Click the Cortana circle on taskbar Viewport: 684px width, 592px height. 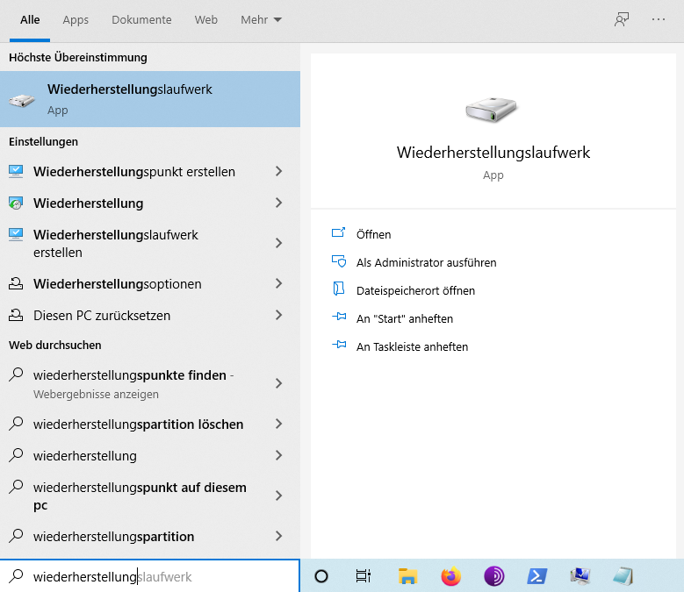click(x=321, y=576)
